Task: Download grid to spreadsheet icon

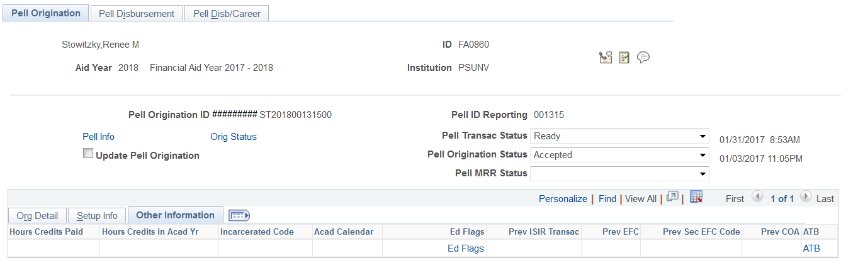Action: 696,197
